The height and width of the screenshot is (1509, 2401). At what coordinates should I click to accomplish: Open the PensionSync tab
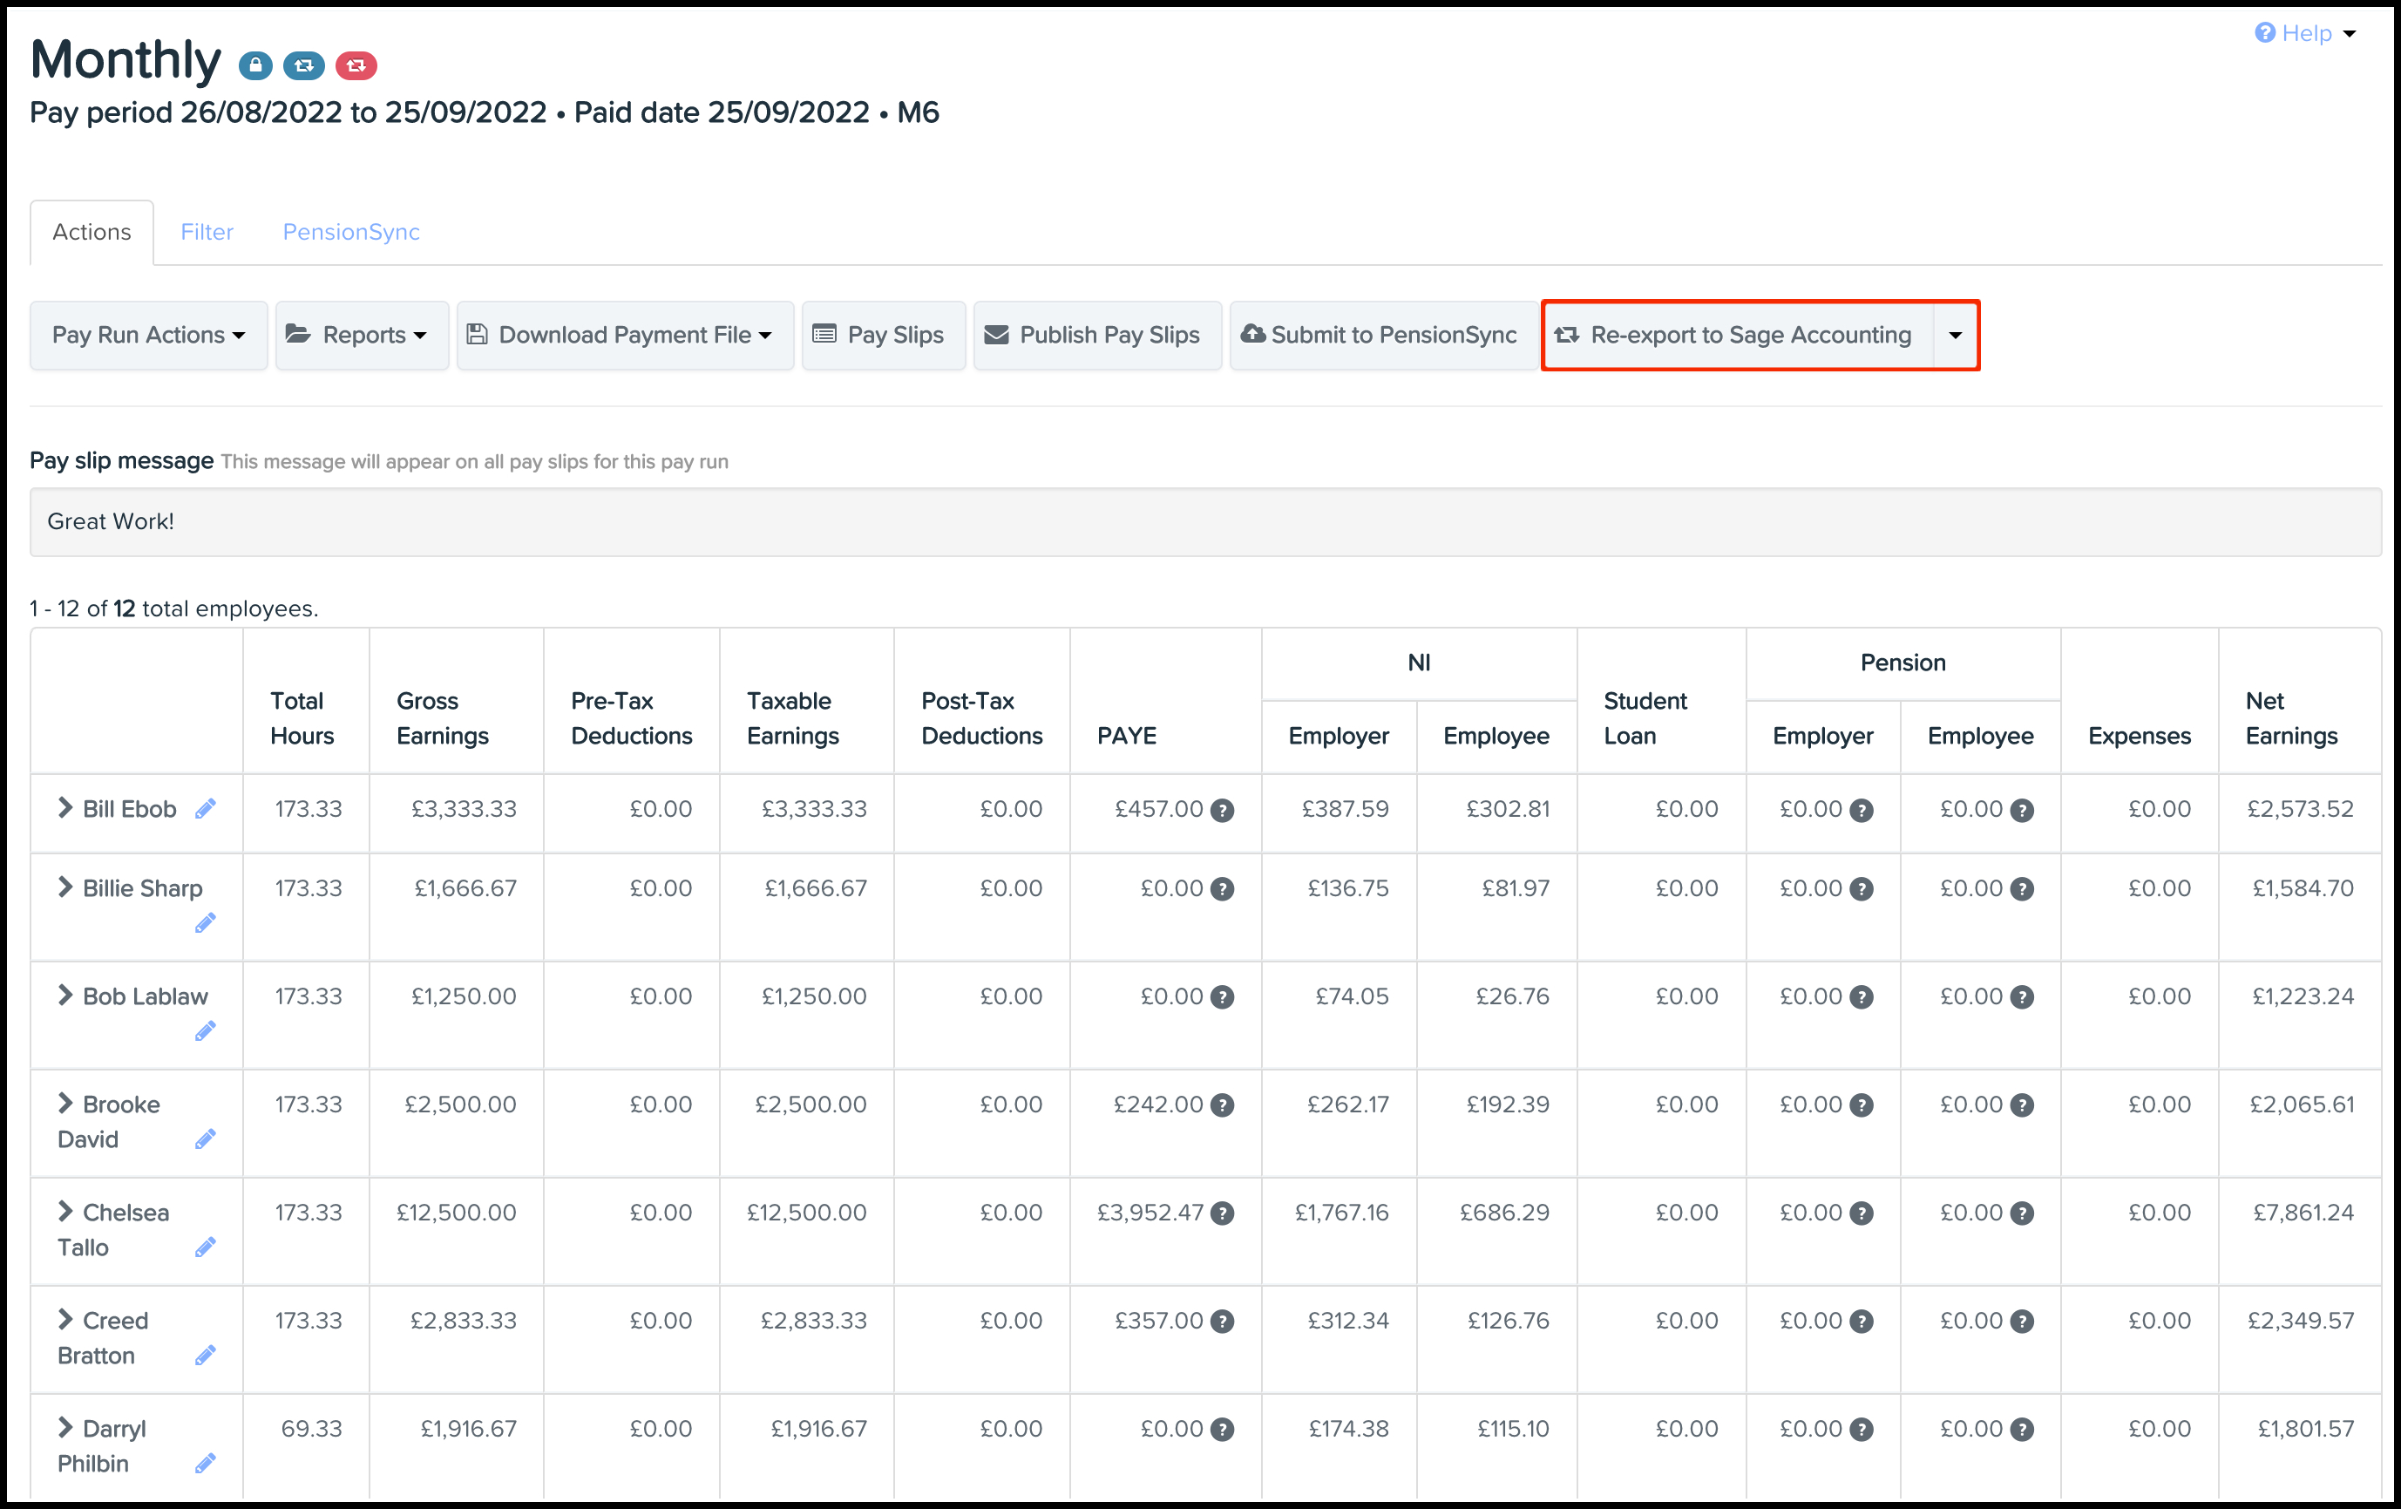351,231
